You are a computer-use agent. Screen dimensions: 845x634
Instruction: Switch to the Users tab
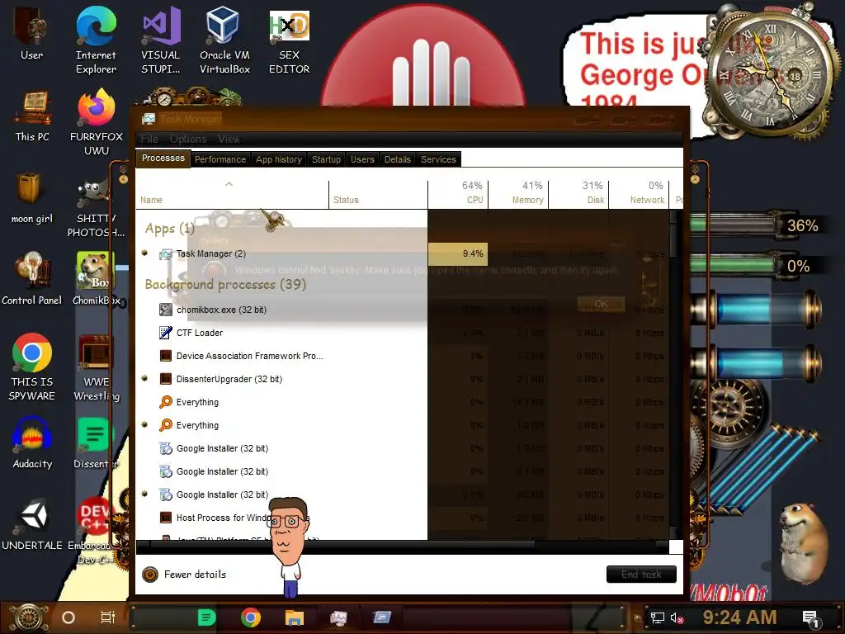coord(362,159)
